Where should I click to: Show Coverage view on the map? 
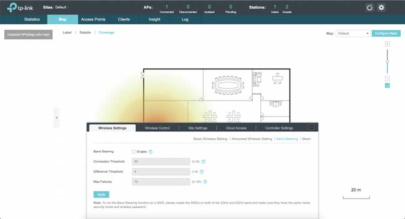point(106,33)
